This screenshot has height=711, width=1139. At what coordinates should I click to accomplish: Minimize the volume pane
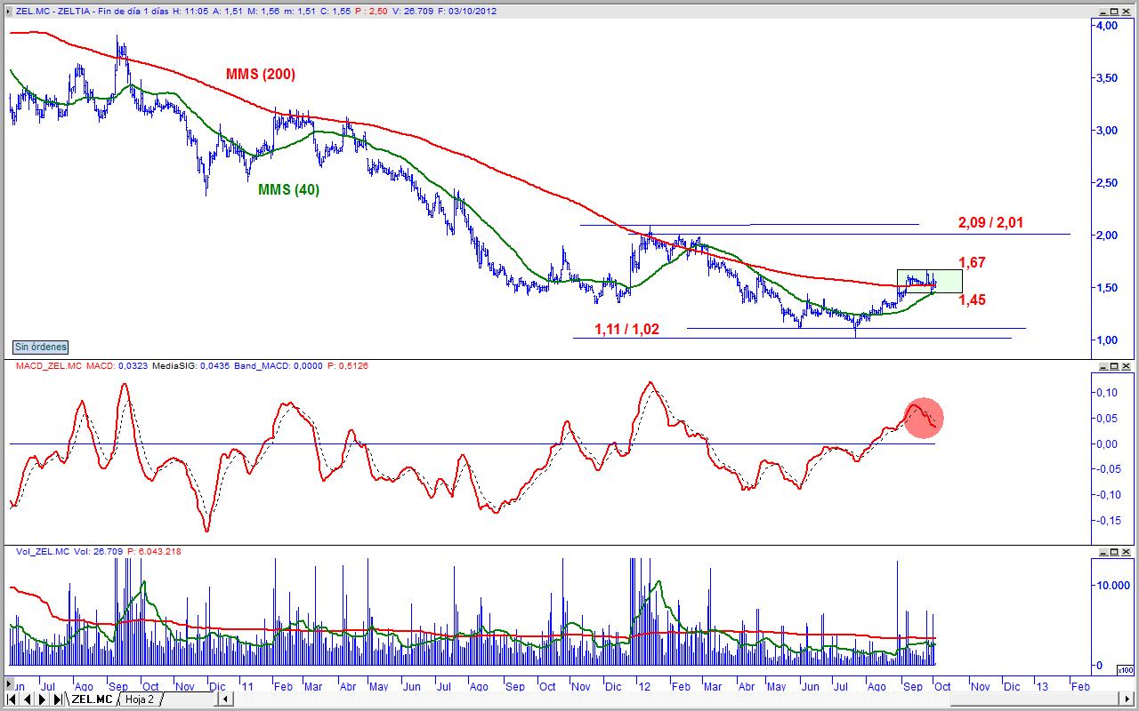[1103, 552]
